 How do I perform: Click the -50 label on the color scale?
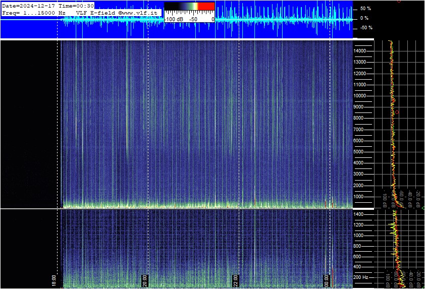coord(193,20)
